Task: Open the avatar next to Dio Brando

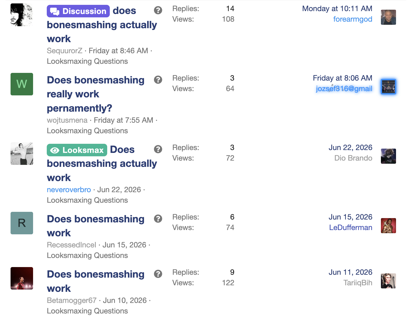Action: click(x=388, y=156)
